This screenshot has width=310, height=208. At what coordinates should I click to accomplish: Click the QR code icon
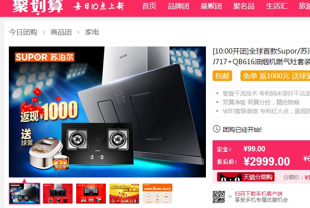(219, 197)
